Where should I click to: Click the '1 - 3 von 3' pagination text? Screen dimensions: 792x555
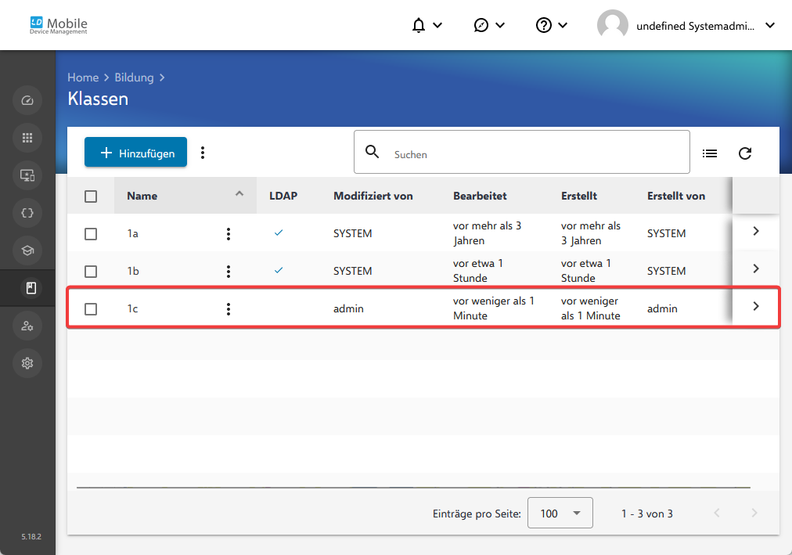coord(647,514)
